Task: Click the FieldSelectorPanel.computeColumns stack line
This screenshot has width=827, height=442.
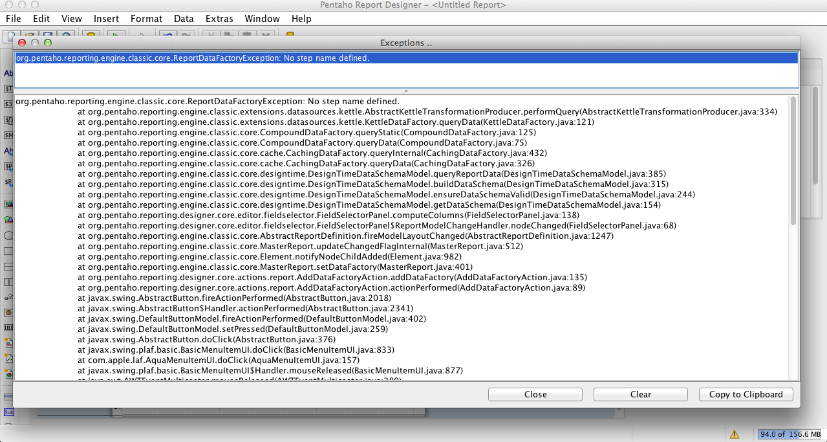Action: [x=328, y=215]
